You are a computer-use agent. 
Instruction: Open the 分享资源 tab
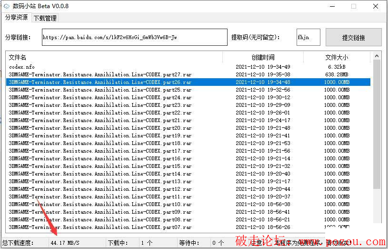(x=16, y=17)
